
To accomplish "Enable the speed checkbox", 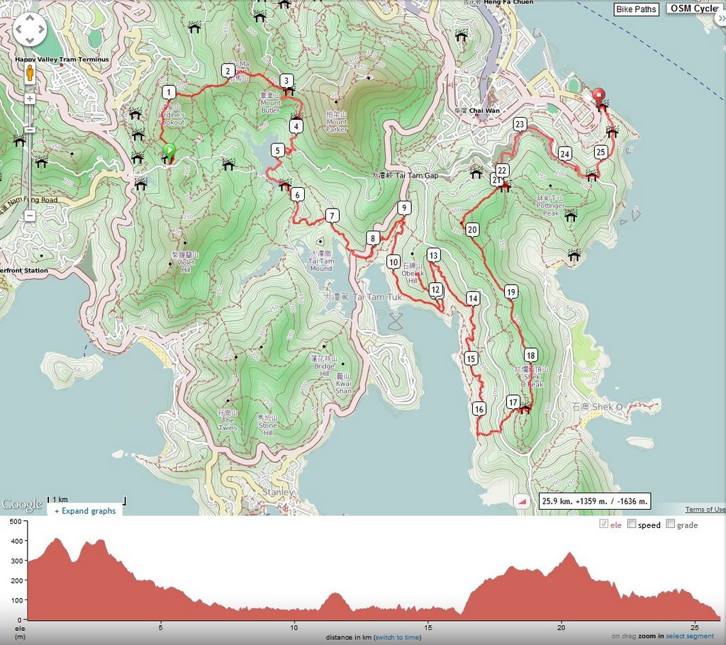I will 632,525.
